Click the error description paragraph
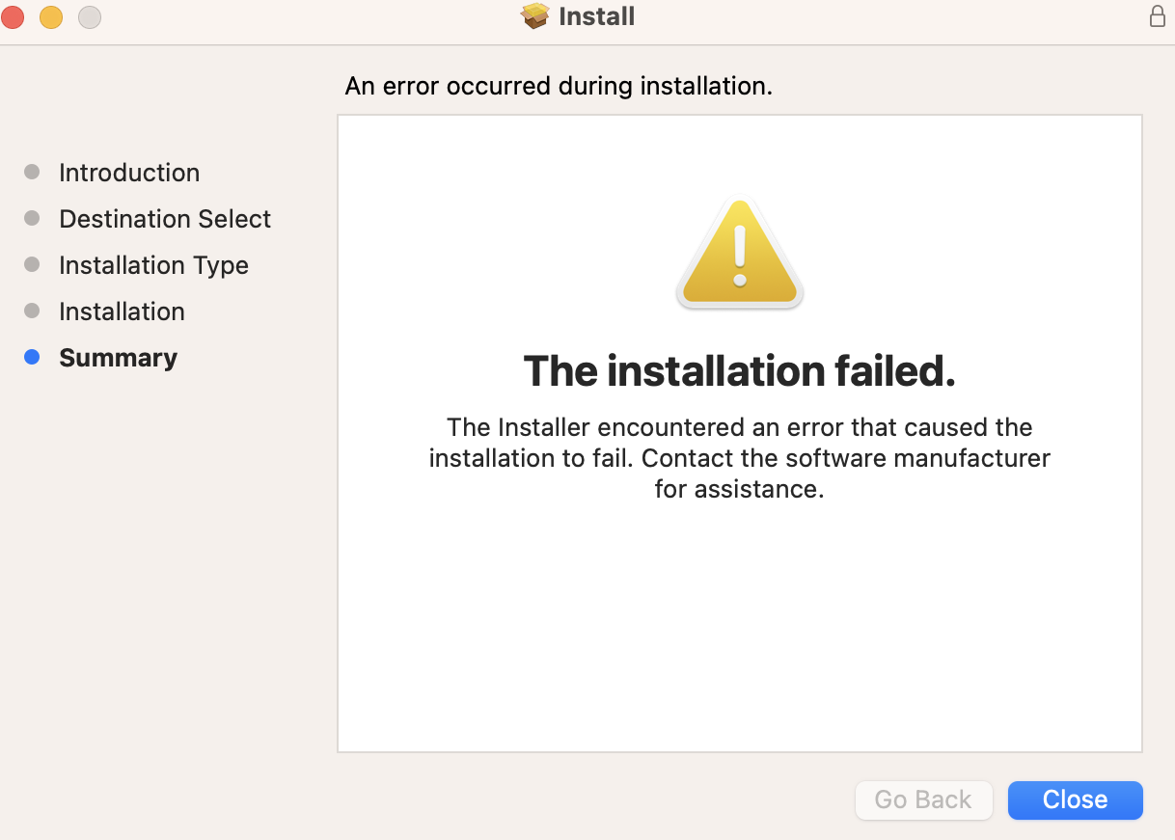 (739, 458)
